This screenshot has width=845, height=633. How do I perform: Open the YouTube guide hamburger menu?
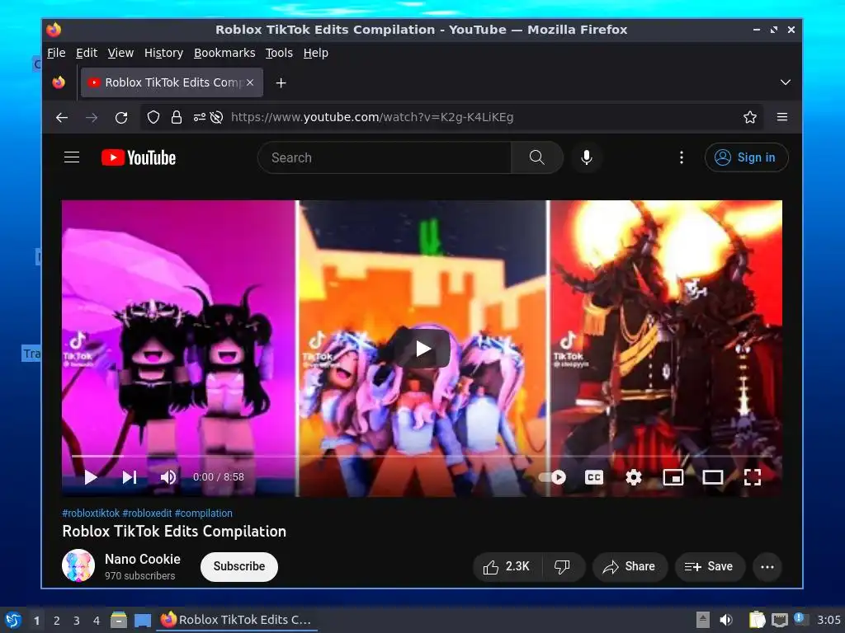(x=72, y=157)
